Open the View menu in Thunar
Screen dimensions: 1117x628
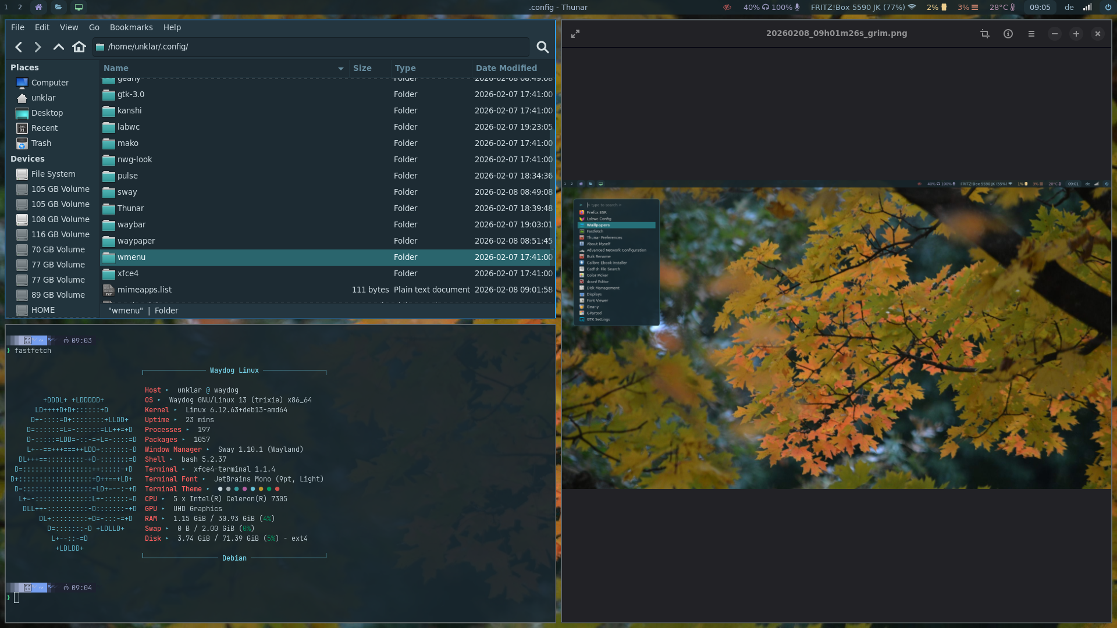coord(69,27)
